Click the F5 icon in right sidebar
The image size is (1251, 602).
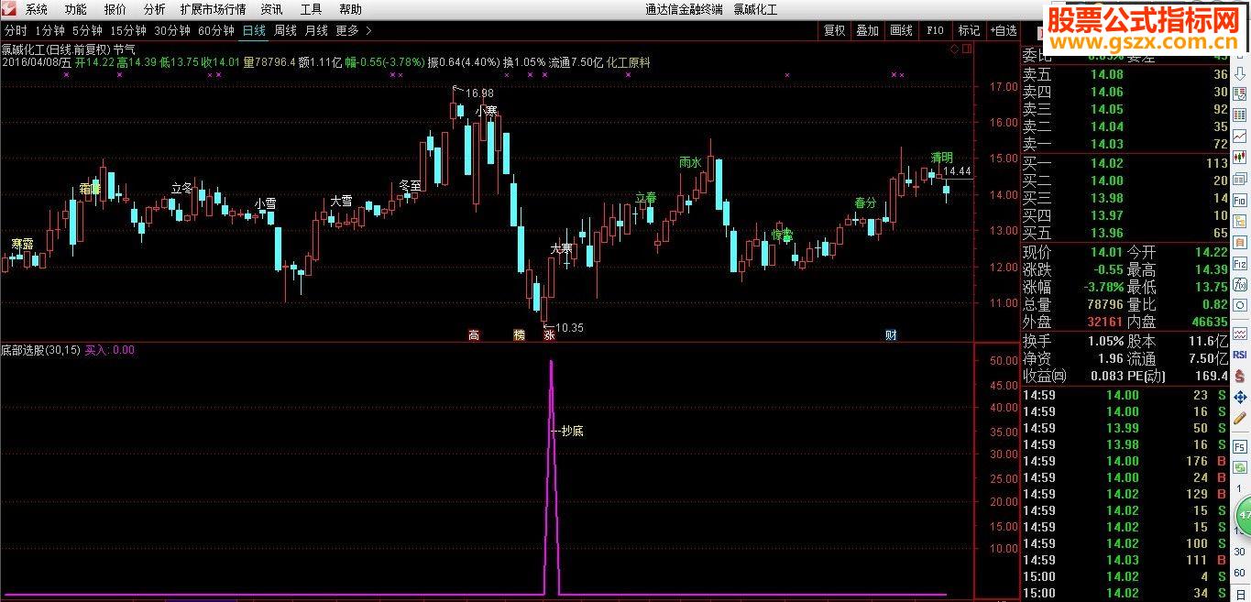pyautogui.click(x=1240, y=447)
